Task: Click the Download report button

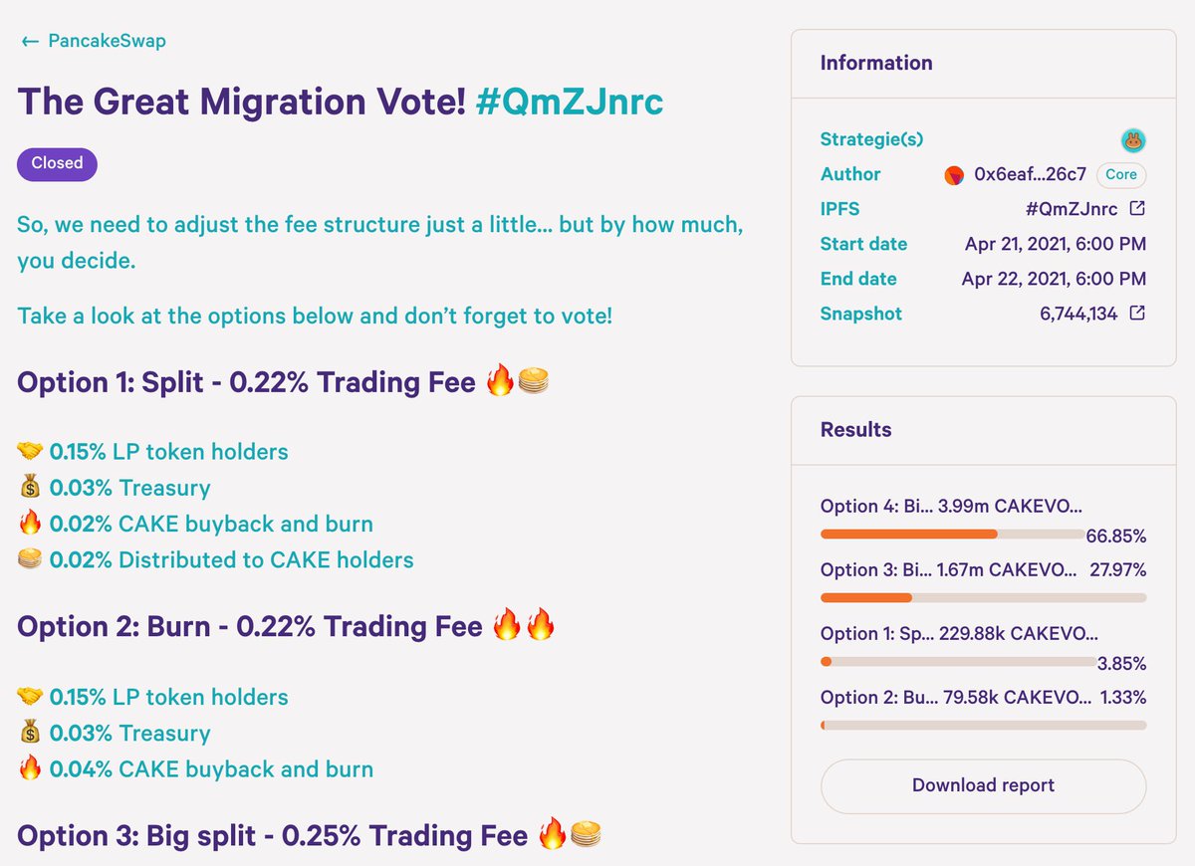Action: click(983, 785)
